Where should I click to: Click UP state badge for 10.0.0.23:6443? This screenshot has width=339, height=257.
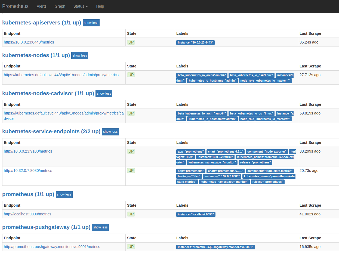pyautogui.click(x=131, y=42)
